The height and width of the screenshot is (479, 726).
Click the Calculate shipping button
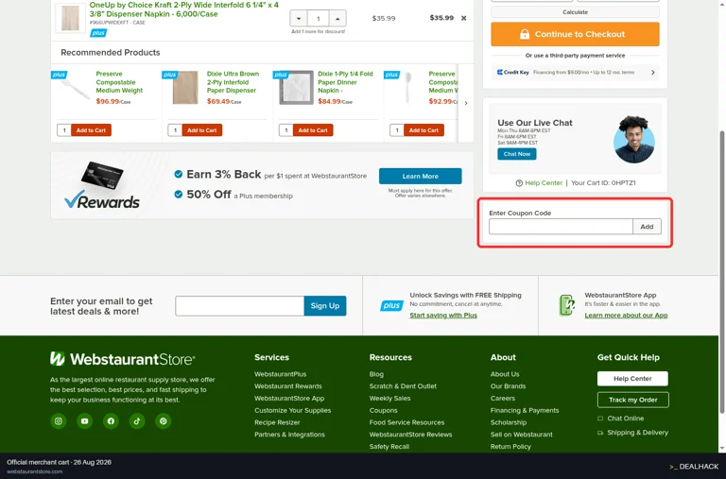pyautogui.click(x=575, y=12)
